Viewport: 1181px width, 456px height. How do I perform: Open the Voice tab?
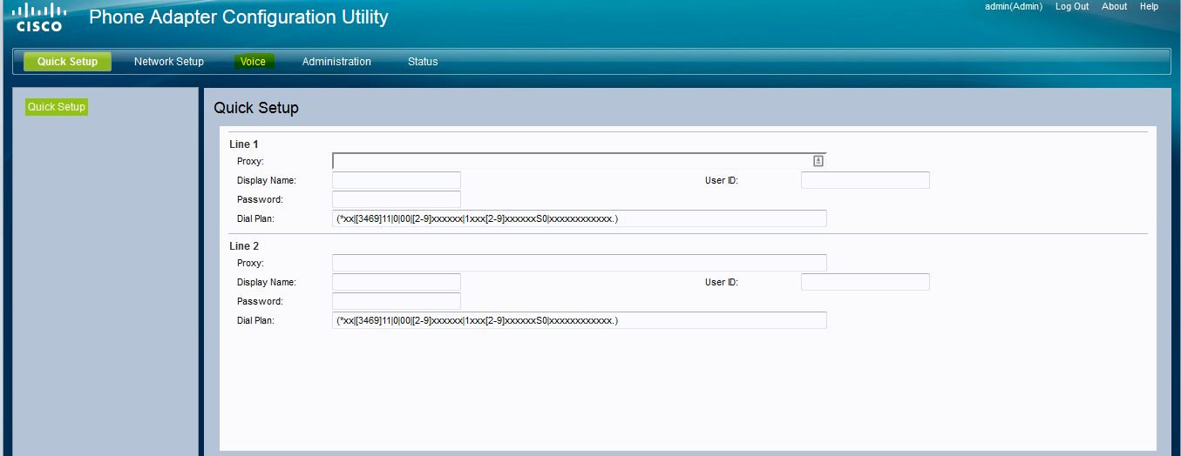click(253, 62)
